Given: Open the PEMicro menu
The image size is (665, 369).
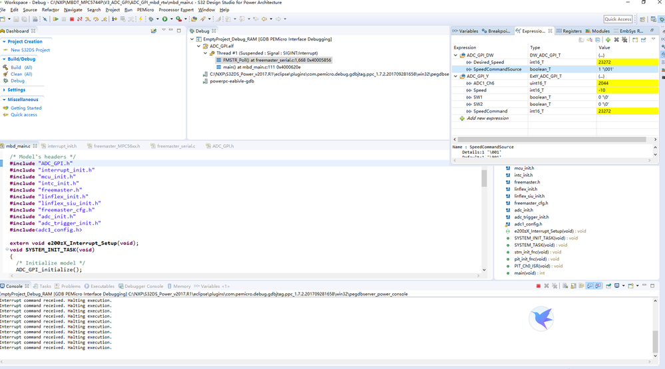Looking at the screenshot, I should click(x=146, y=10).
